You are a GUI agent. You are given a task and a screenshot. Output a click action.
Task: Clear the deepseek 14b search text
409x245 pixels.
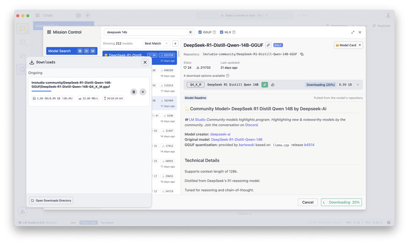pos(191,32)
